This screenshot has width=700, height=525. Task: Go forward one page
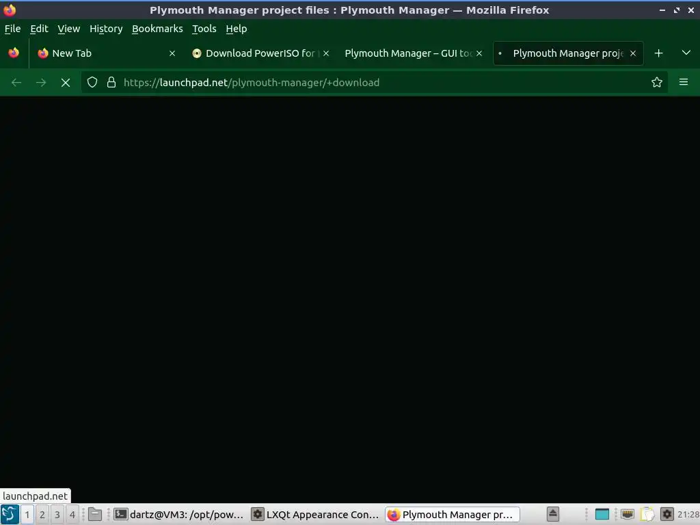pos(41,83)
